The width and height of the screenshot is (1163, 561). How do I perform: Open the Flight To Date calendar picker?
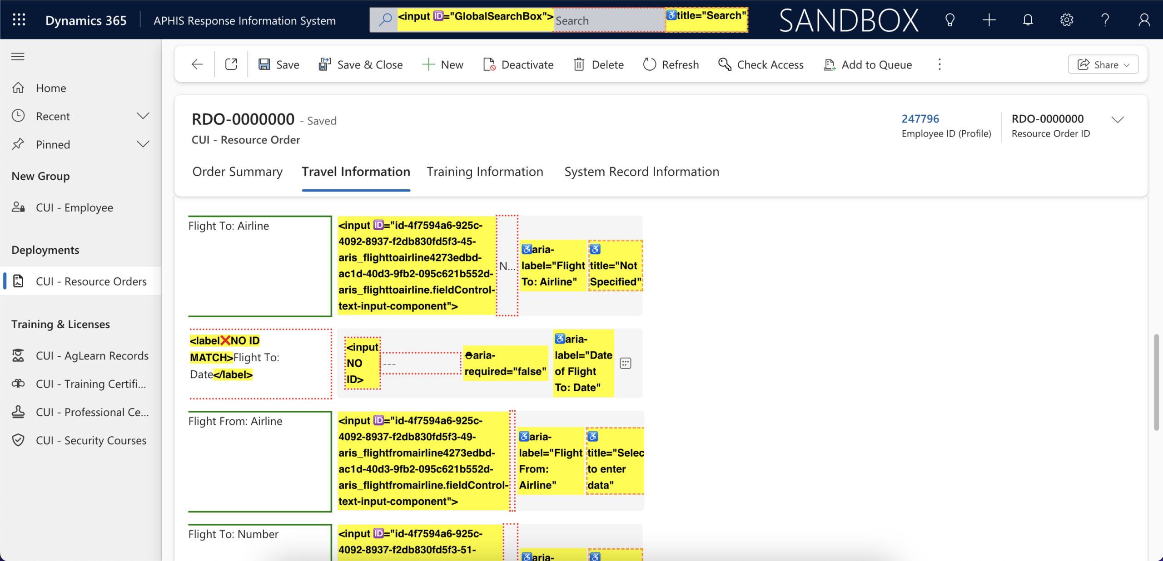[x=626, y=363]
